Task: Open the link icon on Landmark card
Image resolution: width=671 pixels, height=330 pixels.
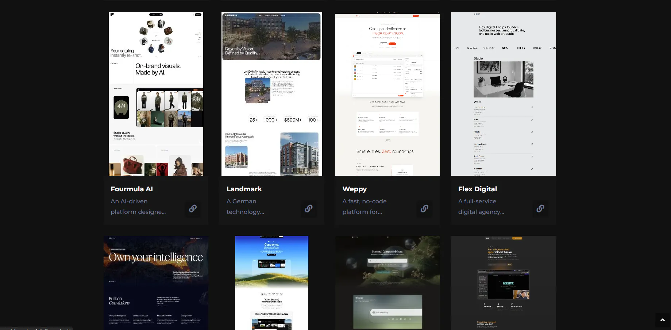Action: tap(309, 208)
